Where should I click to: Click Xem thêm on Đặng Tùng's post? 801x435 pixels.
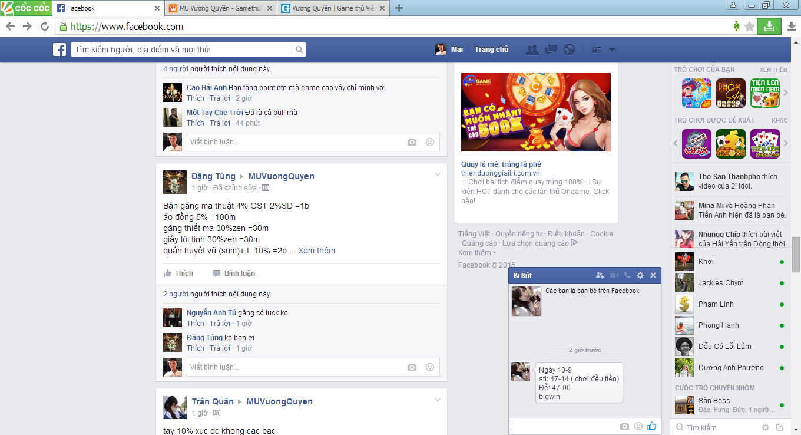pyautogui.click(x=316, y=251)
